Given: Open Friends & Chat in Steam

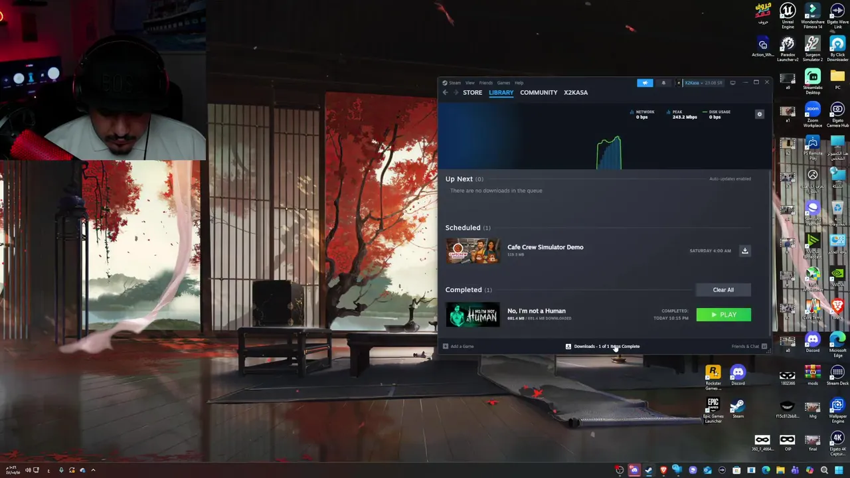Looking at the screenshot, I should tap(749, 347).
